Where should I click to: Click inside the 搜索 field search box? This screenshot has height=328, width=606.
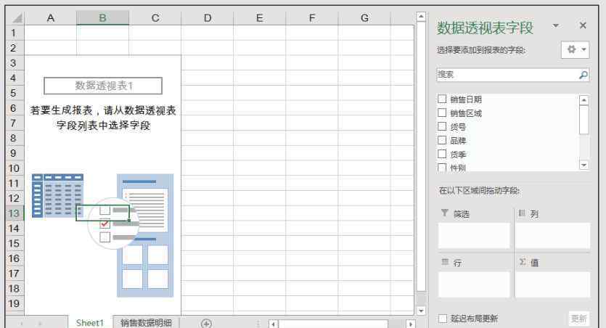click(504, 75)
